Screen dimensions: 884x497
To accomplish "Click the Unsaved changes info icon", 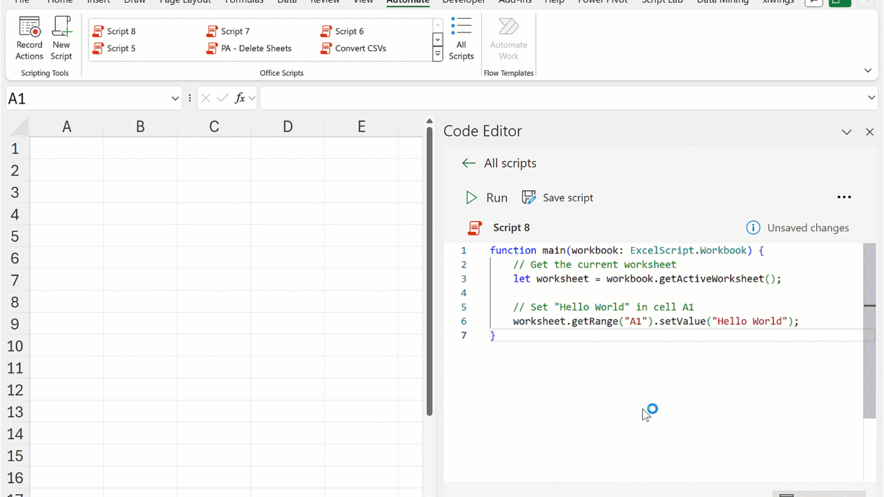I will tap(753, 228).
